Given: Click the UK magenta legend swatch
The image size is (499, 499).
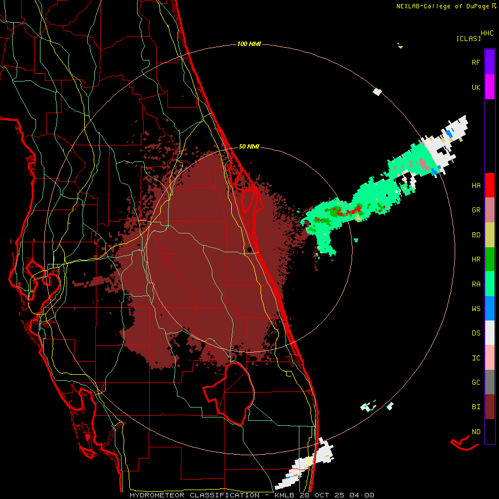Looking at the screenshot, I should (490, 87).
